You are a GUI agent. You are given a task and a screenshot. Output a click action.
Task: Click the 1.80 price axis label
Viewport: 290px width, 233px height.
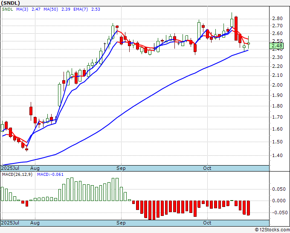click(277, 106)
